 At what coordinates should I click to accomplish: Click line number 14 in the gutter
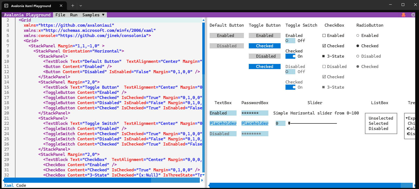click(7, 82)
